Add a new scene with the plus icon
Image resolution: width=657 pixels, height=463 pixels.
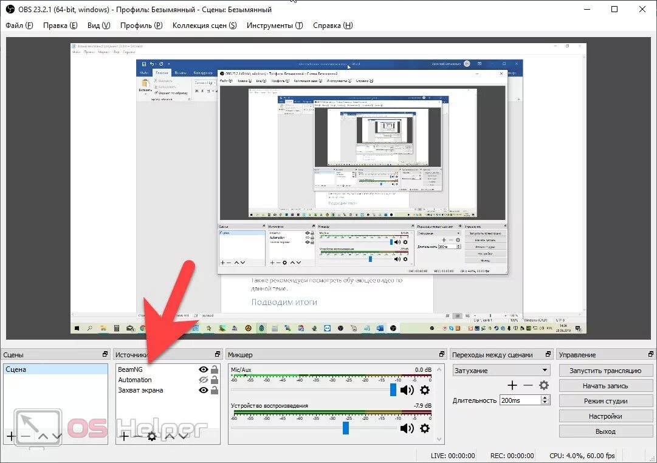click(12, 436)
